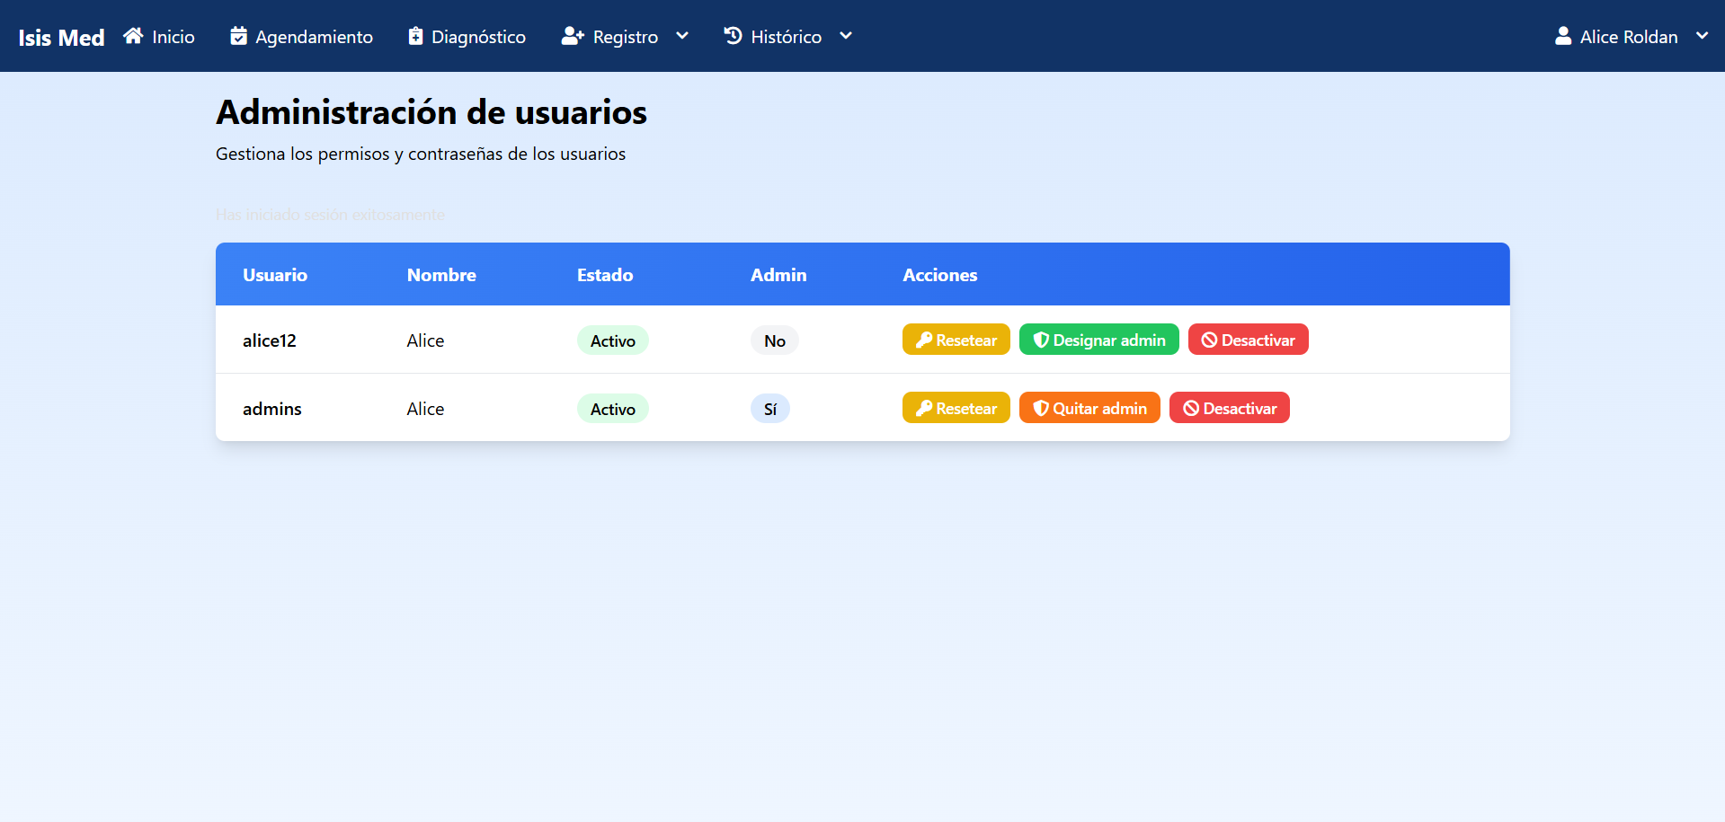Click the user profile icon beside Alice Roldan
1725x822 pixels.
coord(1563,36)
